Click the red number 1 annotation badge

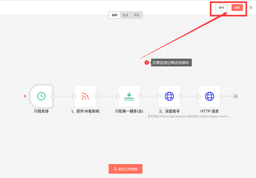[x=147, y=63]
